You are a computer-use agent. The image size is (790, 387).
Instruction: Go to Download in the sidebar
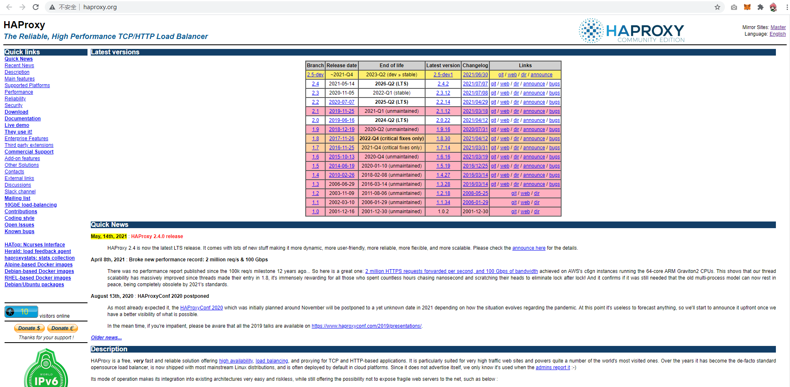[x=17, y=112]
